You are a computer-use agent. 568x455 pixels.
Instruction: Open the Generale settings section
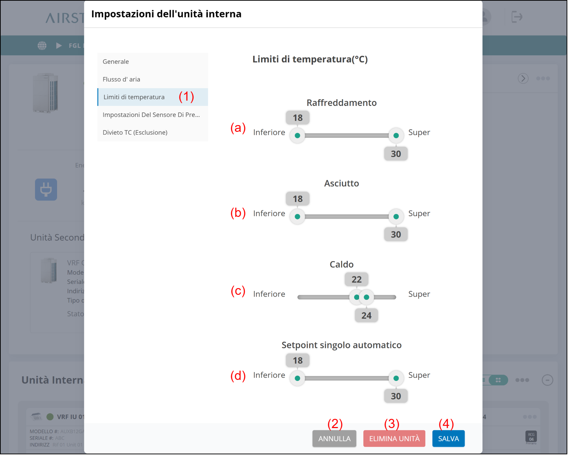point(116,62)
